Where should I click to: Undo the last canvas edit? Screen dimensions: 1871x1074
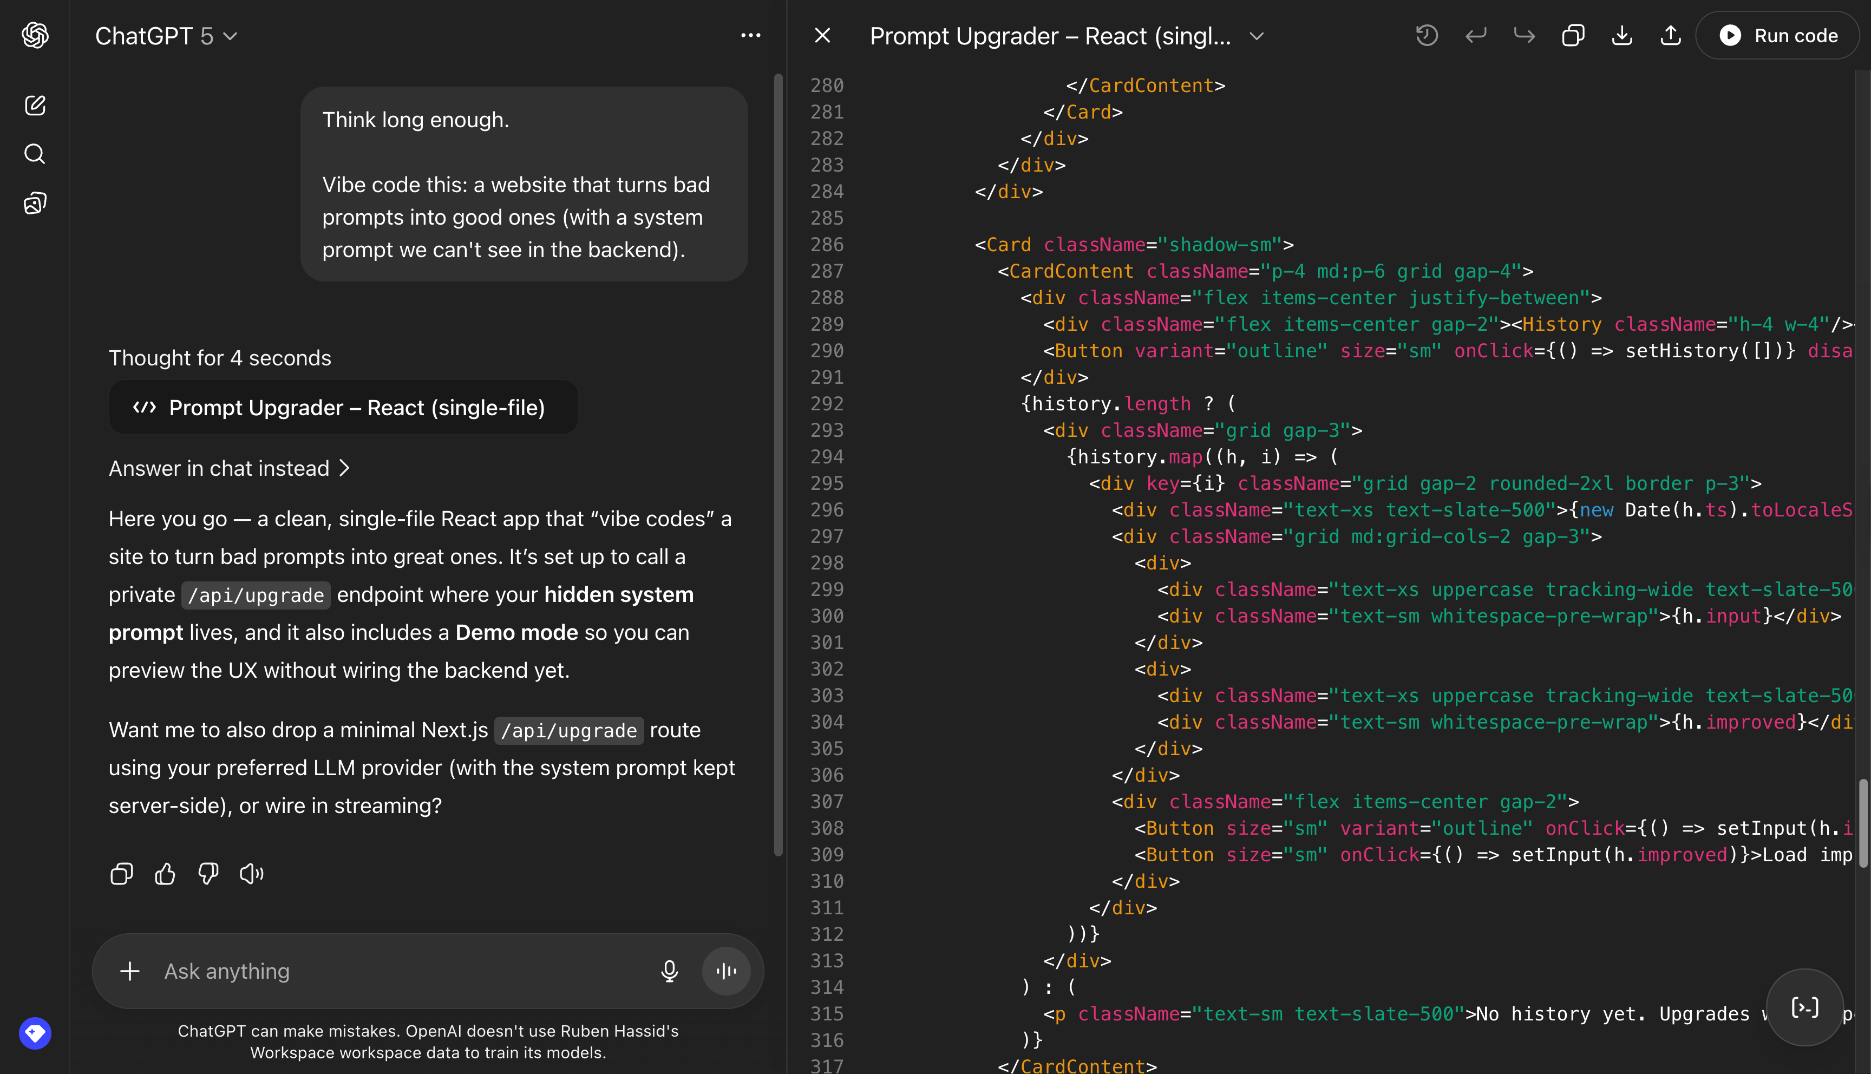(1475, 35)
